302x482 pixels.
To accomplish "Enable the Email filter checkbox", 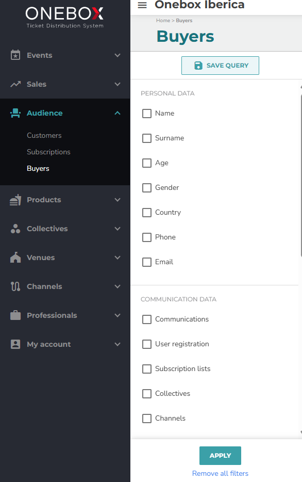I will tap(147, 262).
